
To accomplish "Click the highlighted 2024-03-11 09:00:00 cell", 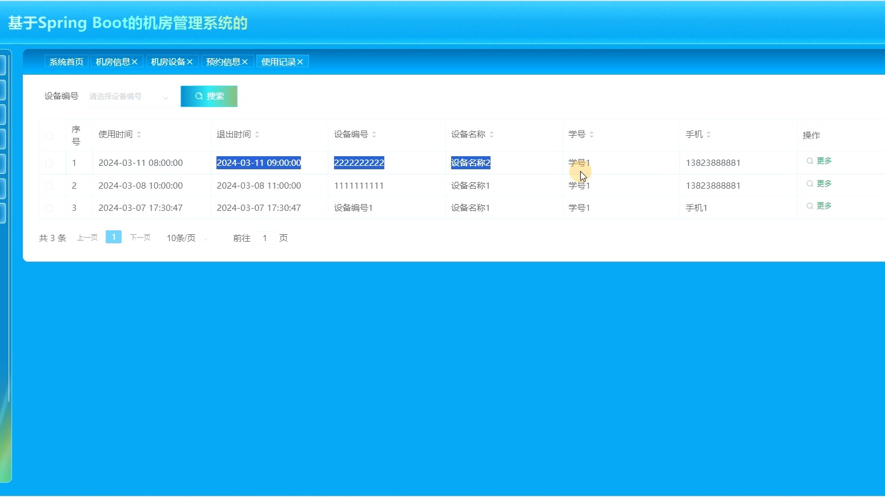I will pos(259,163).
